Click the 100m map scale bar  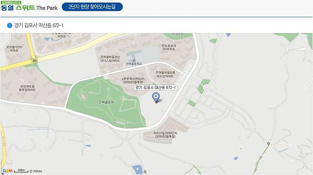pos(21,171)
